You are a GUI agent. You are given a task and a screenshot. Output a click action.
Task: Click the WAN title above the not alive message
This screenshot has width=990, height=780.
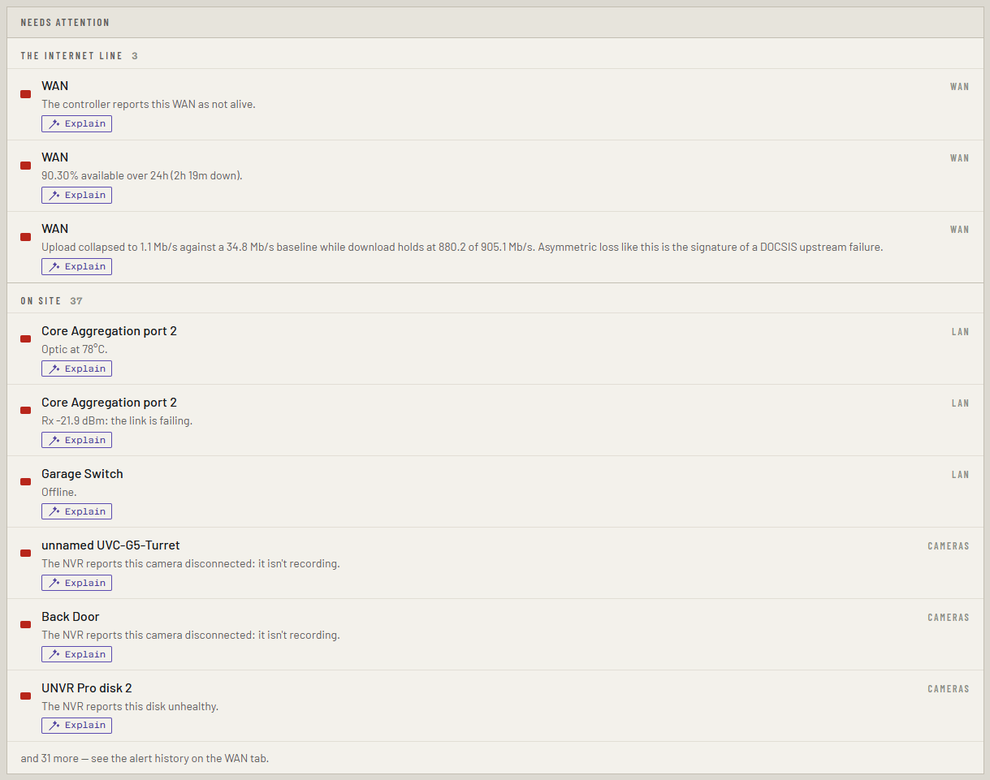pos(55,86)
